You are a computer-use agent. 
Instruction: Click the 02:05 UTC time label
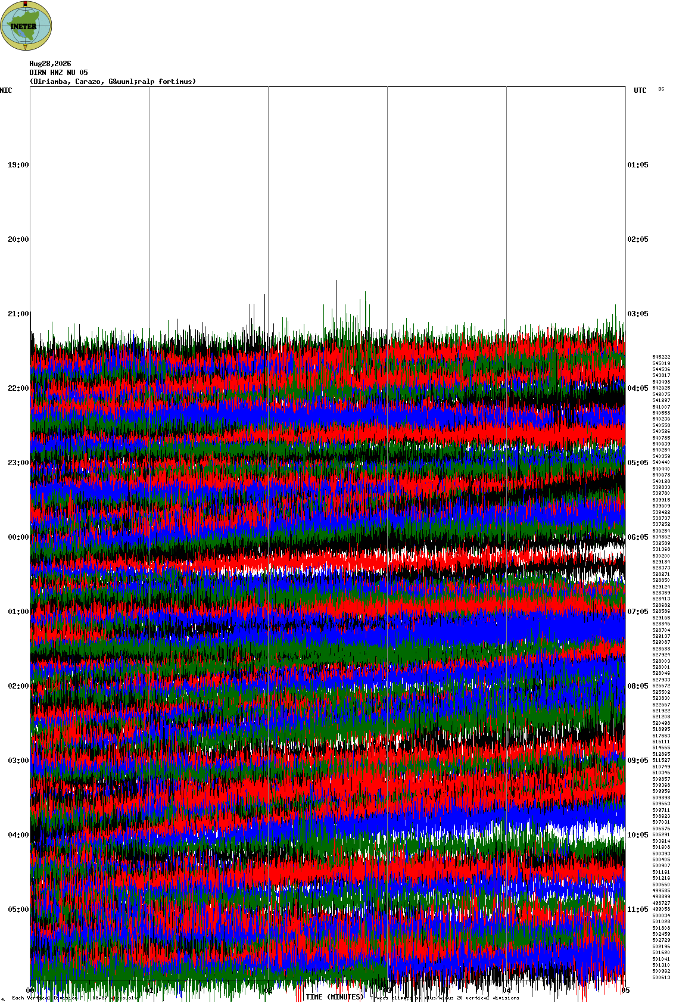point(638,239)
